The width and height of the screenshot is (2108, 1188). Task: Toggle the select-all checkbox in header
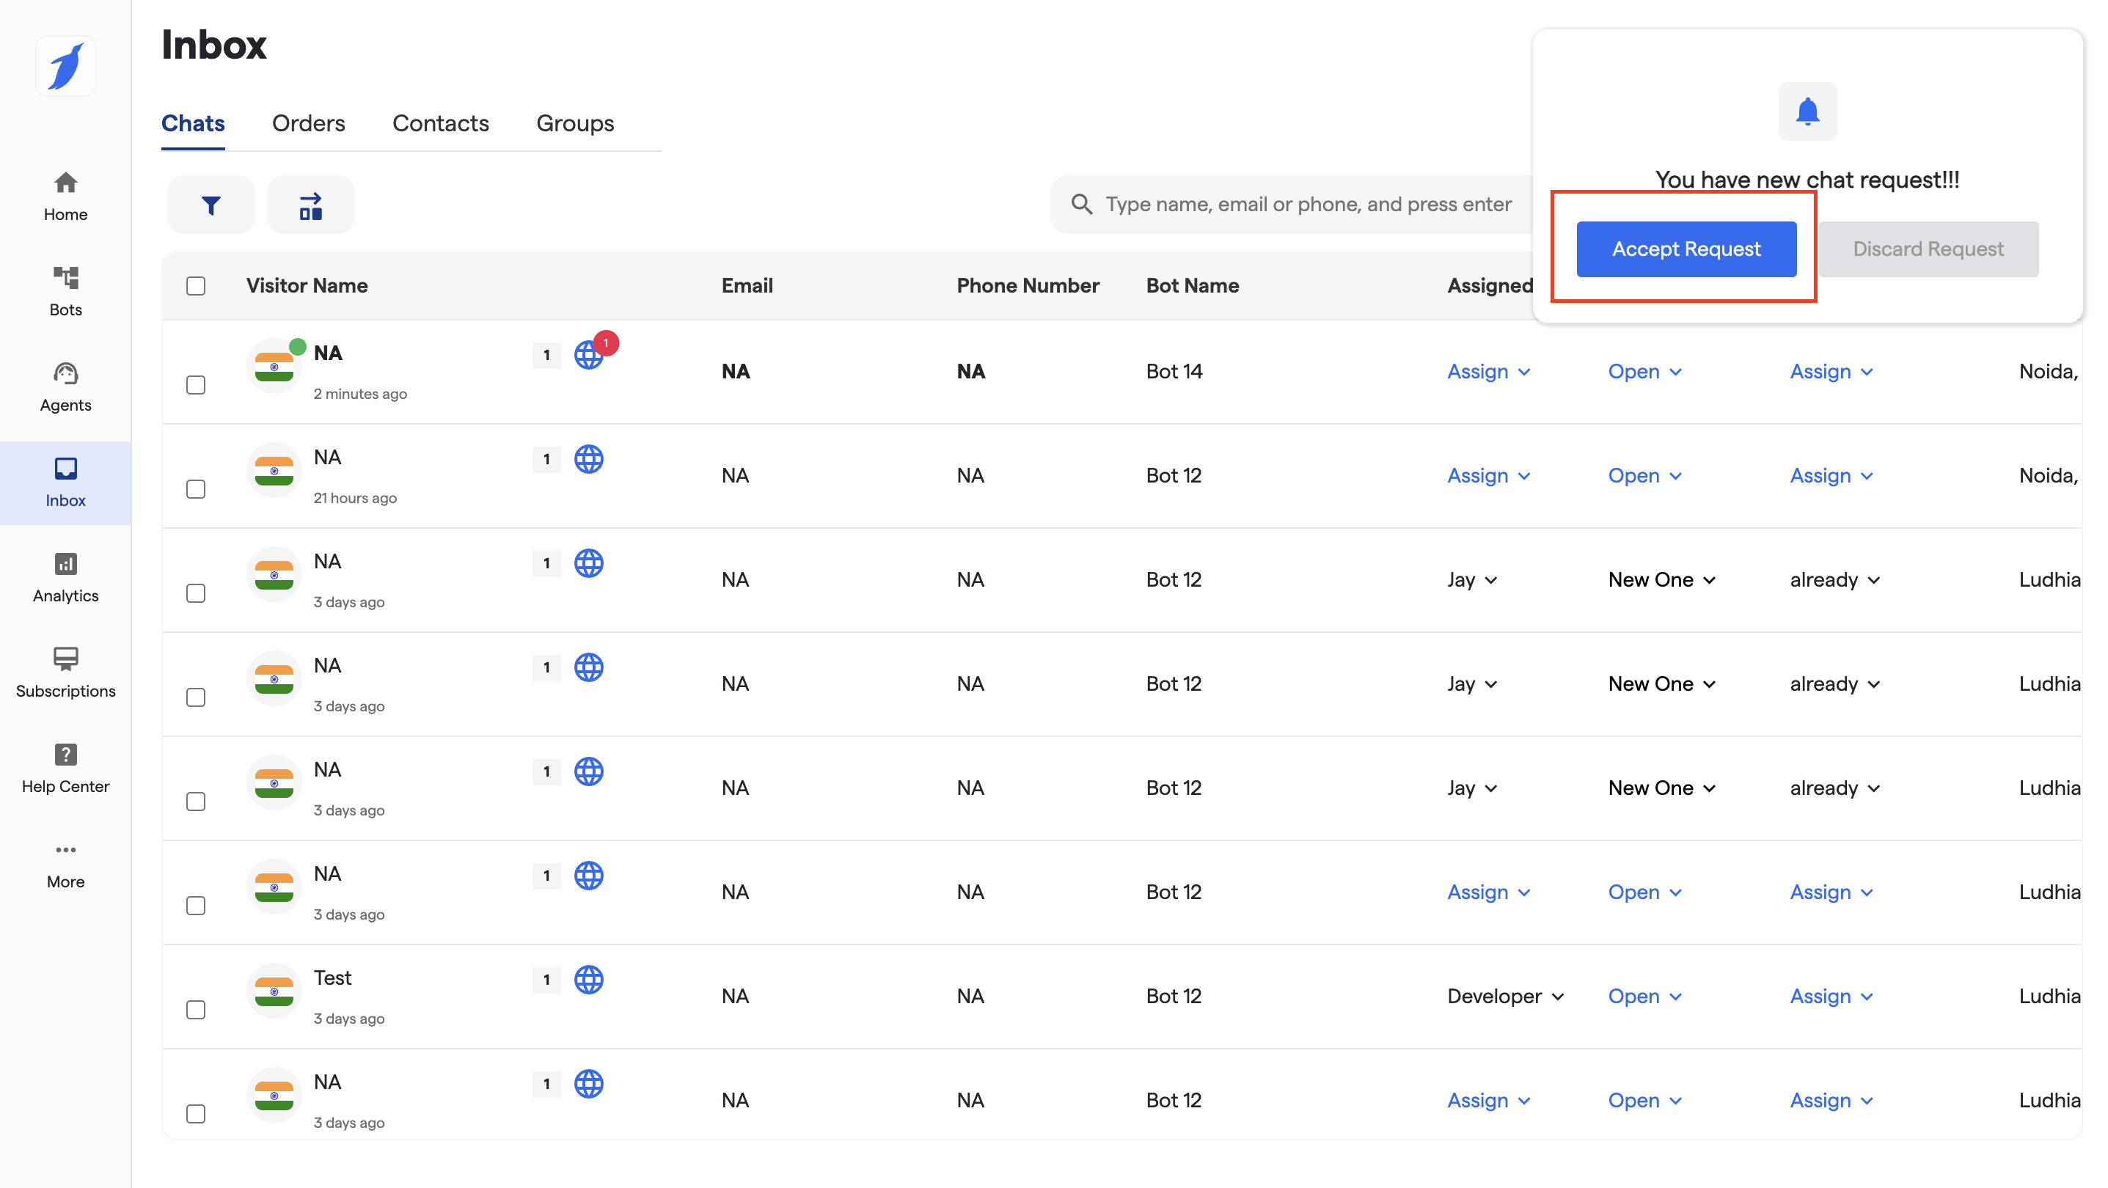(x=196, y=285)
